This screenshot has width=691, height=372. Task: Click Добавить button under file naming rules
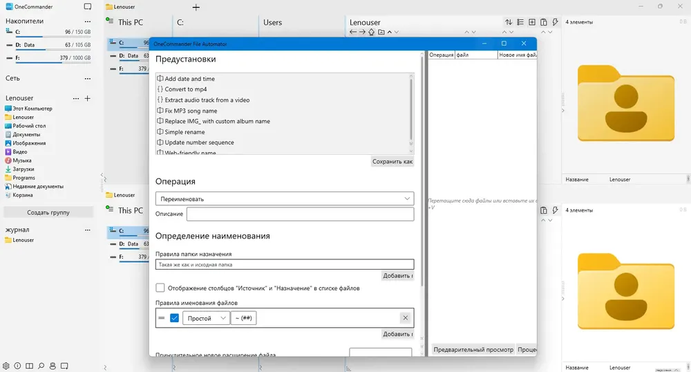[397, 334]
